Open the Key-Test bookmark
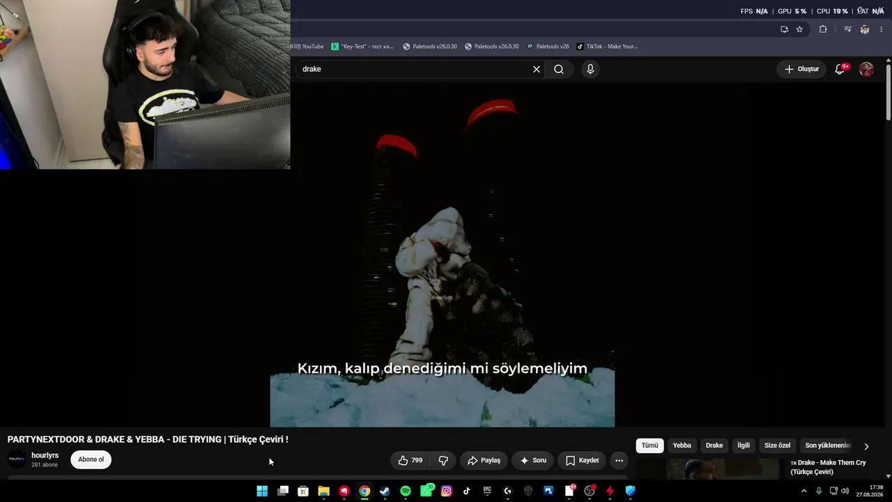The image size is (892, 502). 362,47
